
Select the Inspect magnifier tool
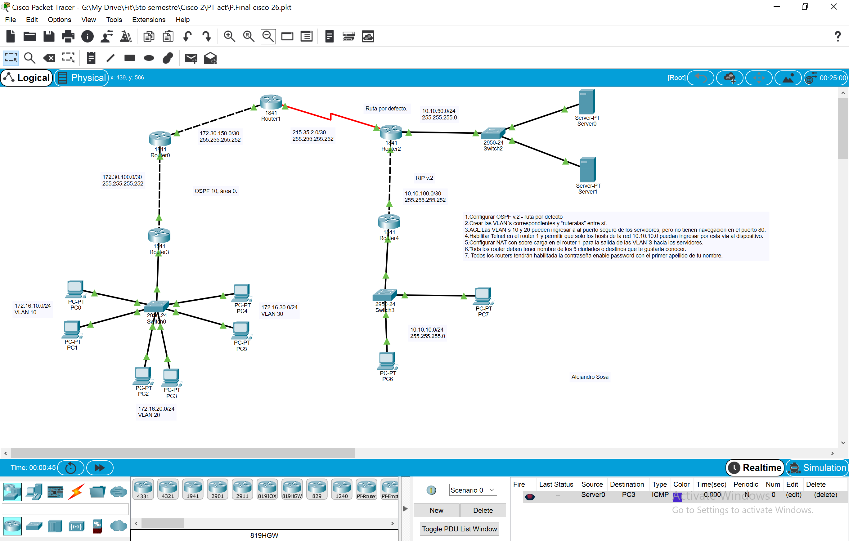(29, 58)
